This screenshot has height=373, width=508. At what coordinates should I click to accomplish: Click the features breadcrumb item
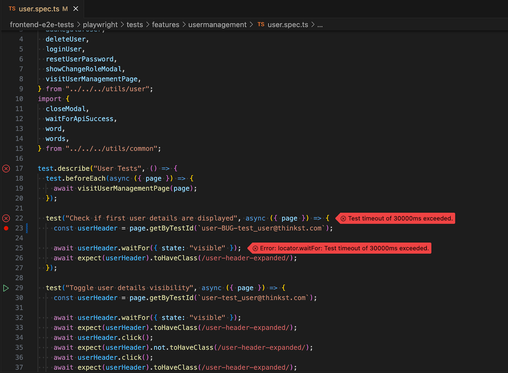point(165,25)
